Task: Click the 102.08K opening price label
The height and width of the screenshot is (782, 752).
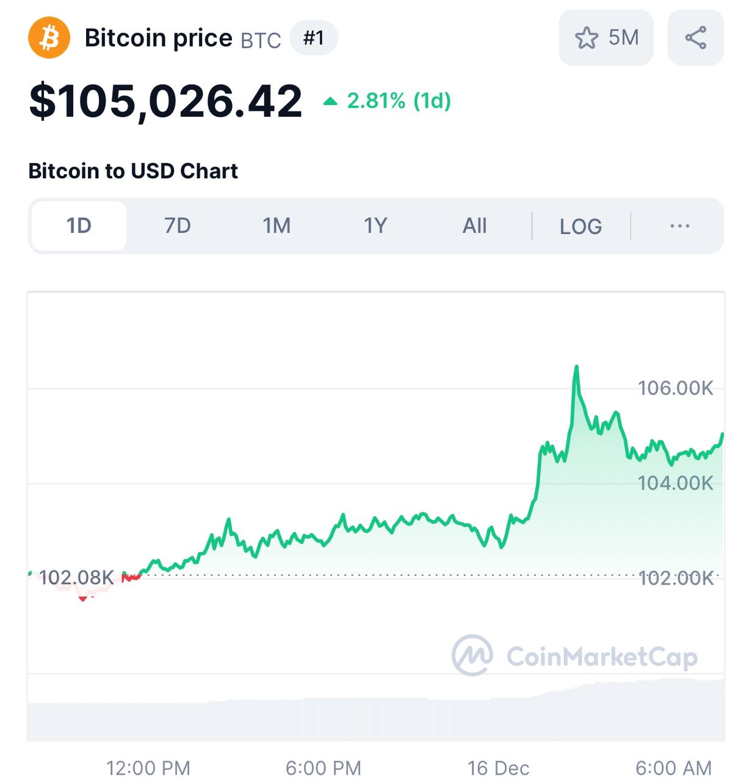Action: (76, 577)
